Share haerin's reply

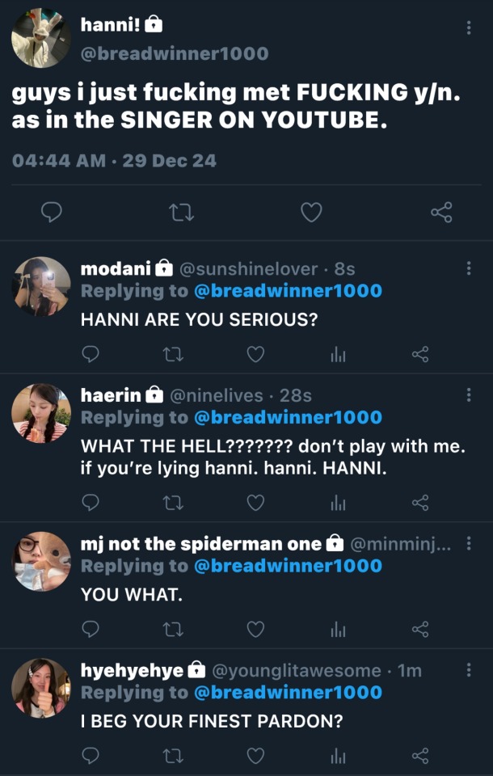(420, 503)
